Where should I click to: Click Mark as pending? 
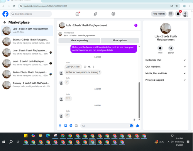79,41
